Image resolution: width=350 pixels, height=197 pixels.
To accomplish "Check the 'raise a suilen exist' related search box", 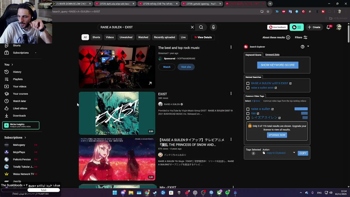I will (x=248, y=88).
